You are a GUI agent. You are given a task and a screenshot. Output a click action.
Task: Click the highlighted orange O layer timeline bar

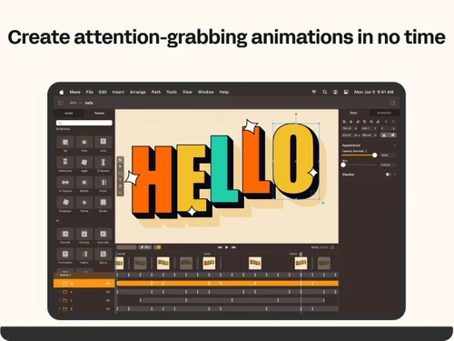[228, 284]
